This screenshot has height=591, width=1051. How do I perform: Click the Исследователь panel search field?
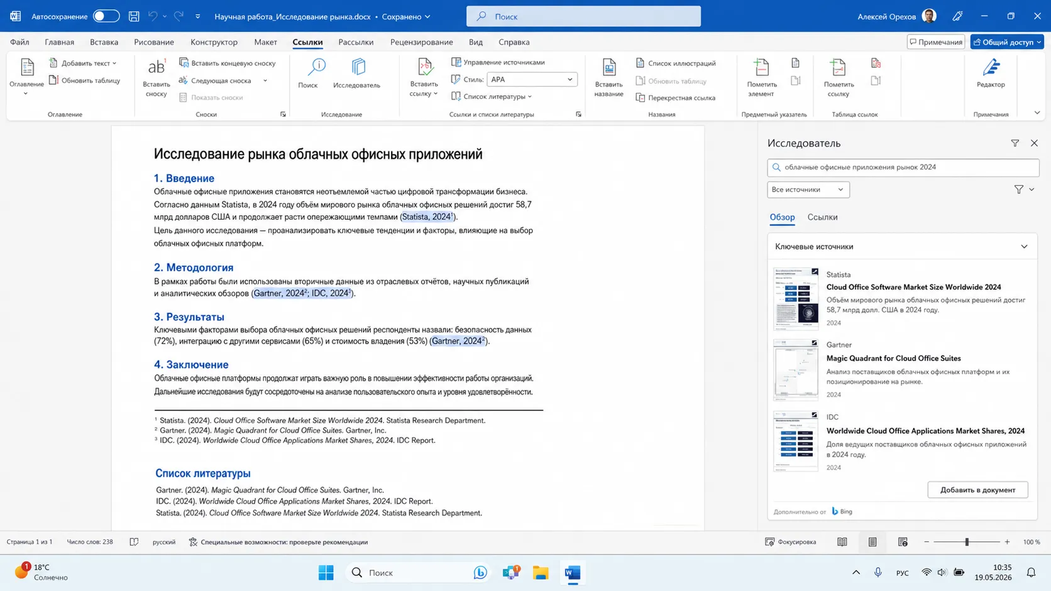pos(903,167)
